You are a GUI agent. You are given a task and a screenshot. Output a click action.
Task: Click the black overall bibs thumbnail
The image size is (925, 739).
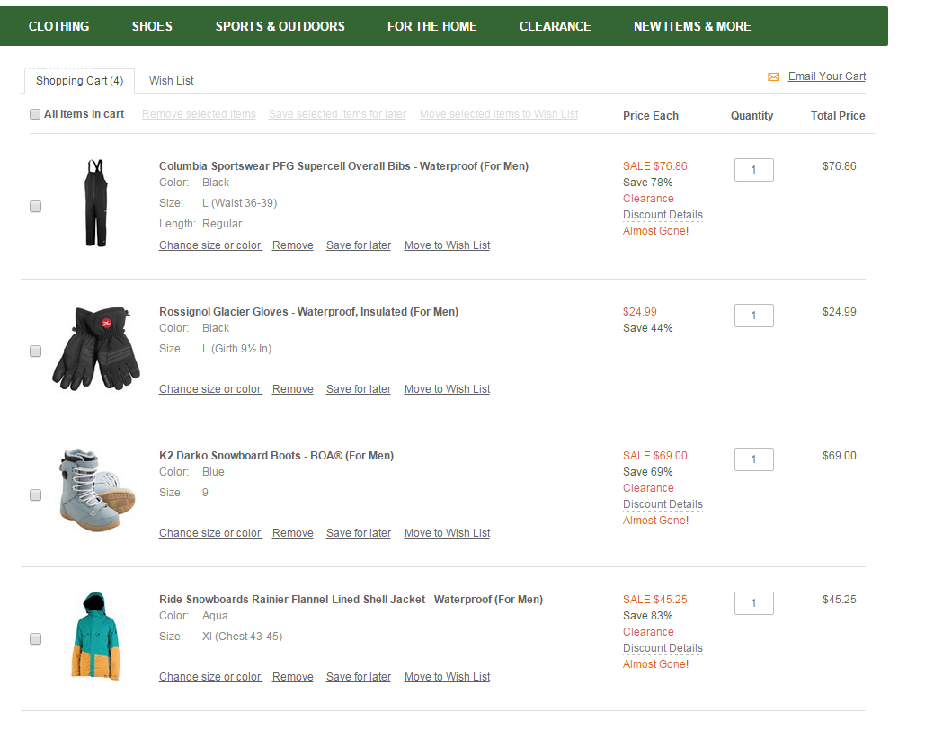point(95,202)
